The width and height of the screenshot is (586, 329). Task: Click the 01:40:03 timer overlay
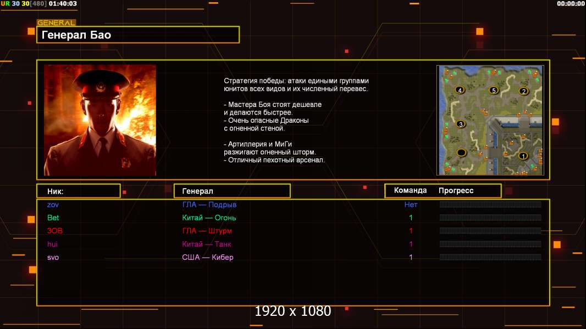tap(63, 4)
